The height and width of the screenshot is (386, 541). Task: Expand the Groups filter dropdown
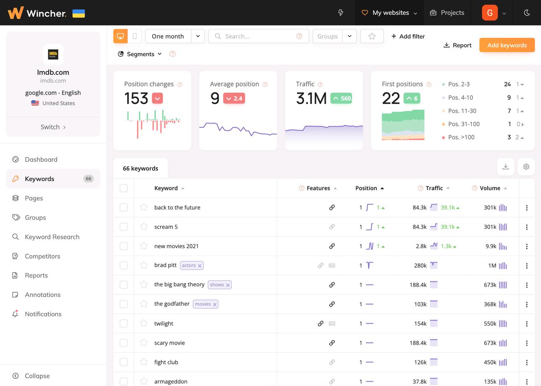(x=349, y=36)
